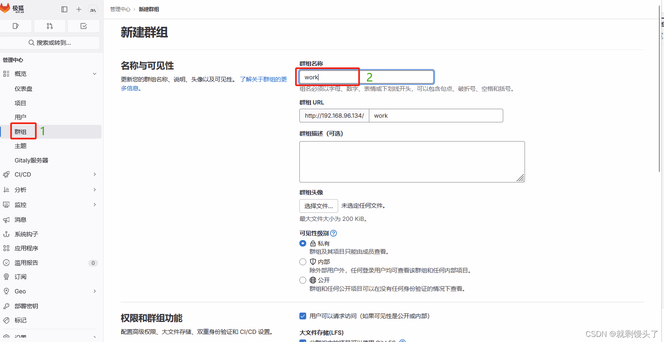Click the Abuse reports face icon
The height and width of the screenshot is (342, 664).
click(x=6, y=263)
